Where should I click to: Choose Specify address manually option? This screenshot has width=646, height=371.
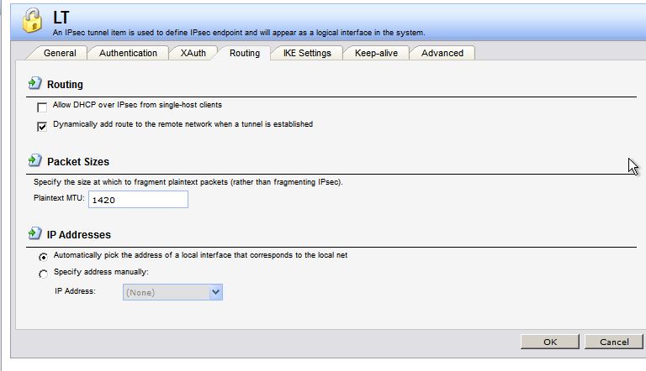[x=43, y=274]
